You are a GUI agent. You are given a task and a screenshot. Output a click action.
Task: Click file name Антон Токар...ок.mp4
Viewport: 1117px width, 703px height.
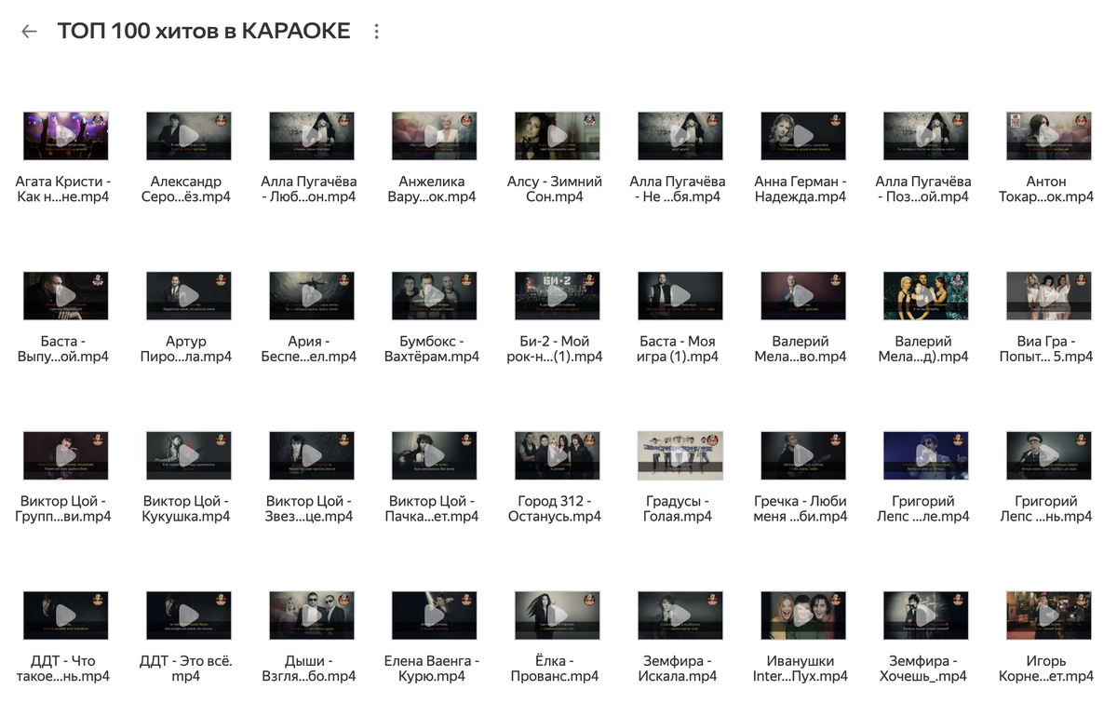1046,189
